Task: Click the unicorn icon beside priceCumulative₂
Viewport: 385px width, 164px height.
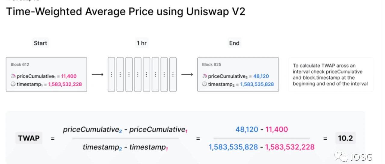Action: [205, 76]
